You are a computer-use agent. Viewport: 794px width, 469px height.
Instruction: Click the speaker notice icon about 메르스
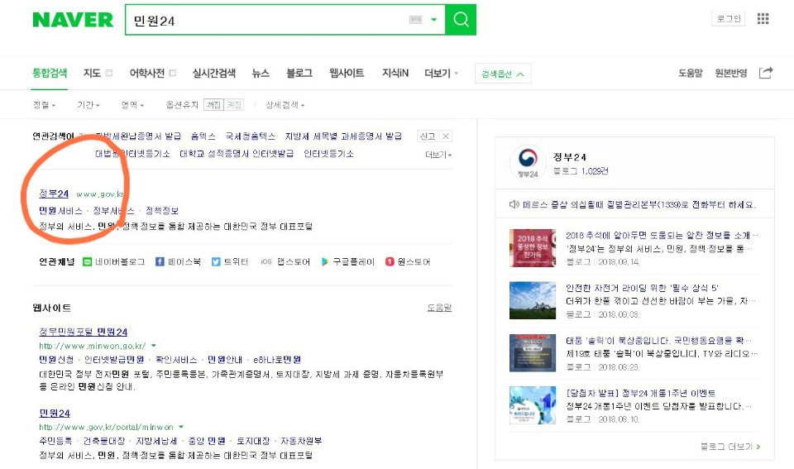pos(514,204)
